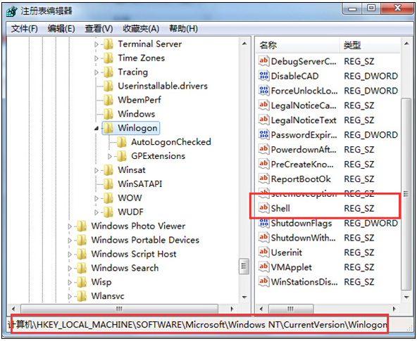417x341 pixels.
Task: Click the DisableCAD DWORD value icon
Action: (x=263, y=76)
